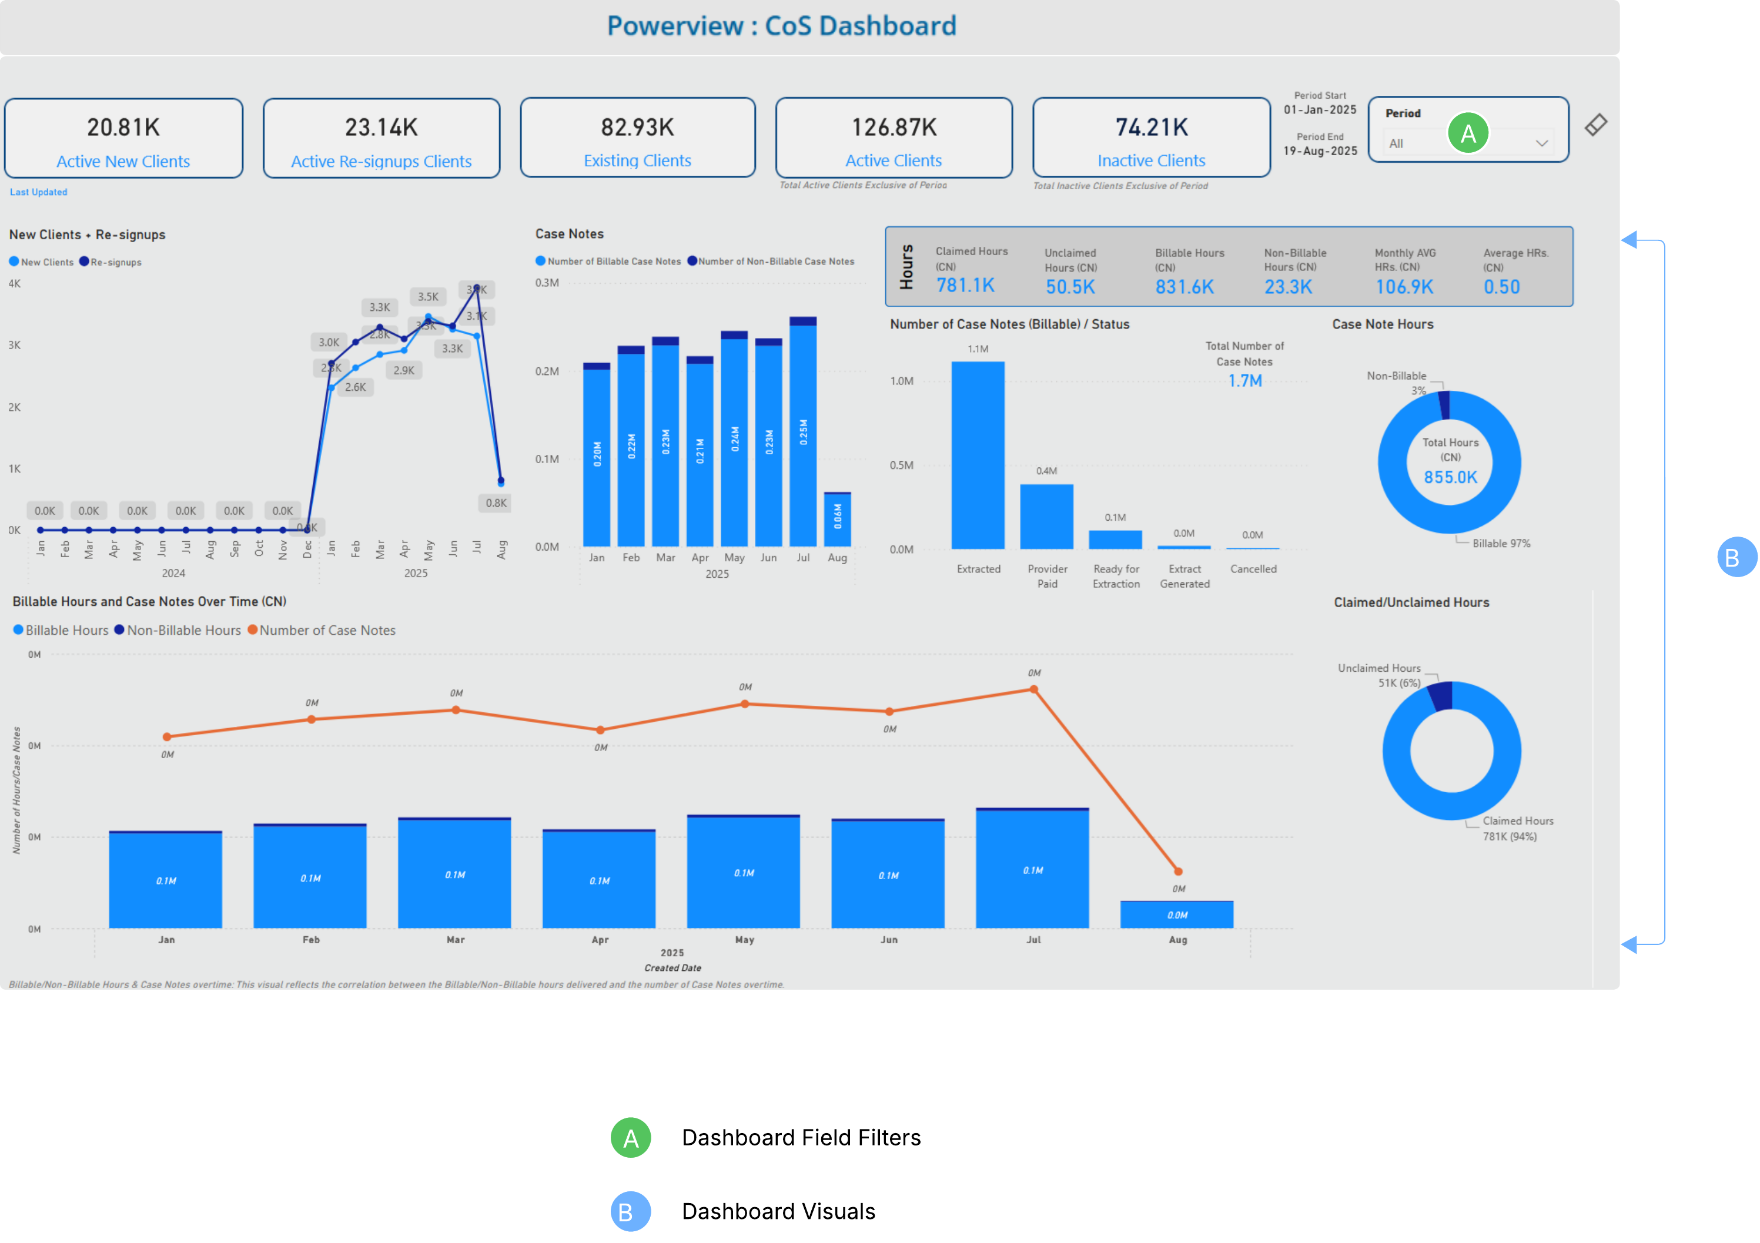Screen dimensions: 1760x1243
Task: Click the Dashboard Visuals legend icon
Action: click(x=630, y=1211)
